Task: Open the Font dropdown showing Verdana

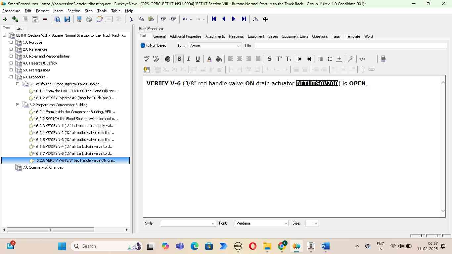Action: click(x=261, y=224)
